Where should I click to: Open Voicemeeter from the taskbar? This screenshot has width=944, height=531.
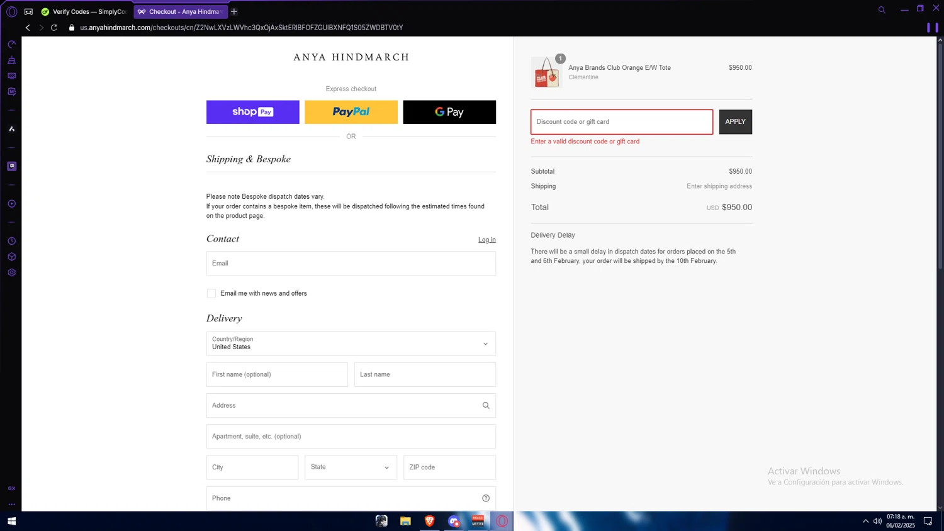click(x=478, y=521)
